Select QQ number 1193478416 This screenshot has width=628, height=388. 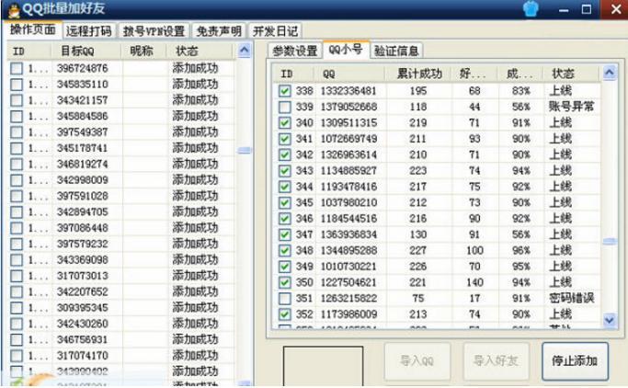pyautogui.click(x=348, y=187)
